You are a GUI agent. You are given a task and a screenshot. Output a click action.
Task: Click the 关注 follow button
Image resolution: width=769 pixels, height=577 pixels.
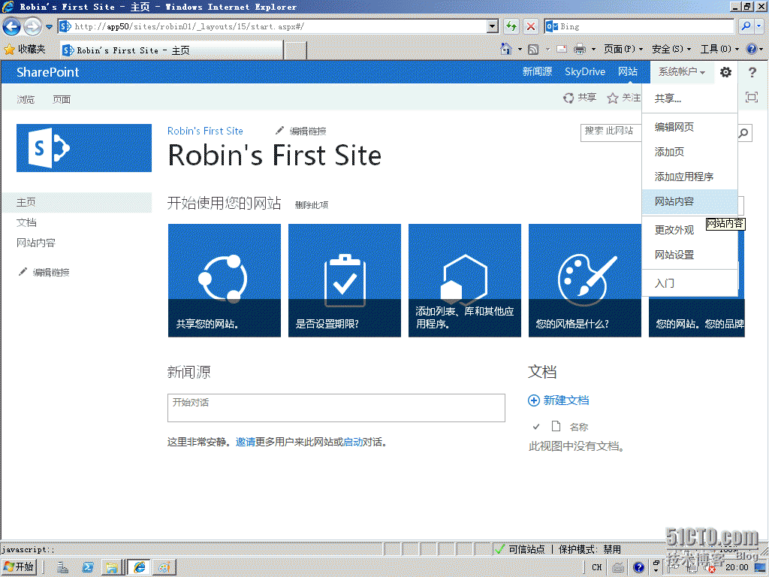[x=624, y=98]
